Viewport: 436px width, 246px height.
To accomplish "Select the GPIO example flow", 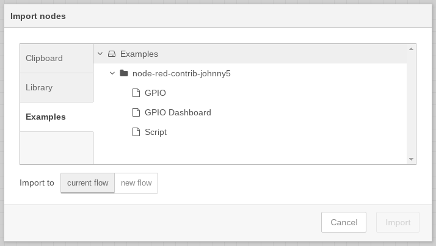I will coord(155,93).
